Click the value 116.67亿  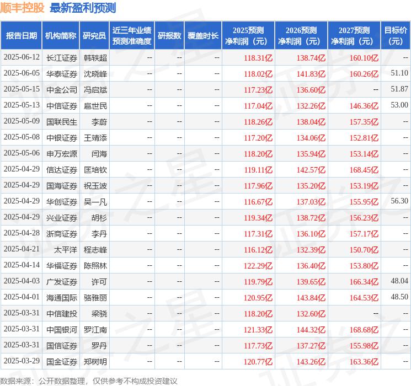[x=258, y=202]
